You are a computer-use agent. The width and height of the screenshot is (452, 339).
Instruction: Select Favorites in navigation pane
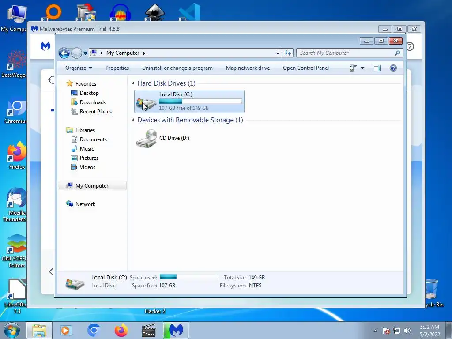(86, 83)
